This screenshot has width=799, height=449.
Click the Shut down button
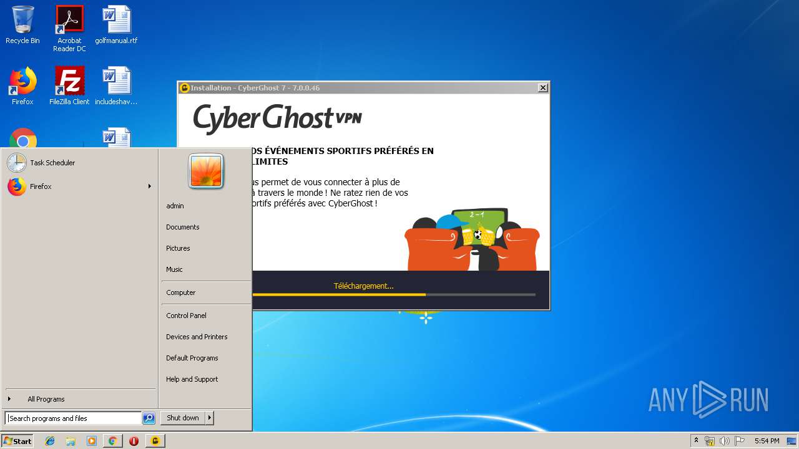(x=183, y=418)
